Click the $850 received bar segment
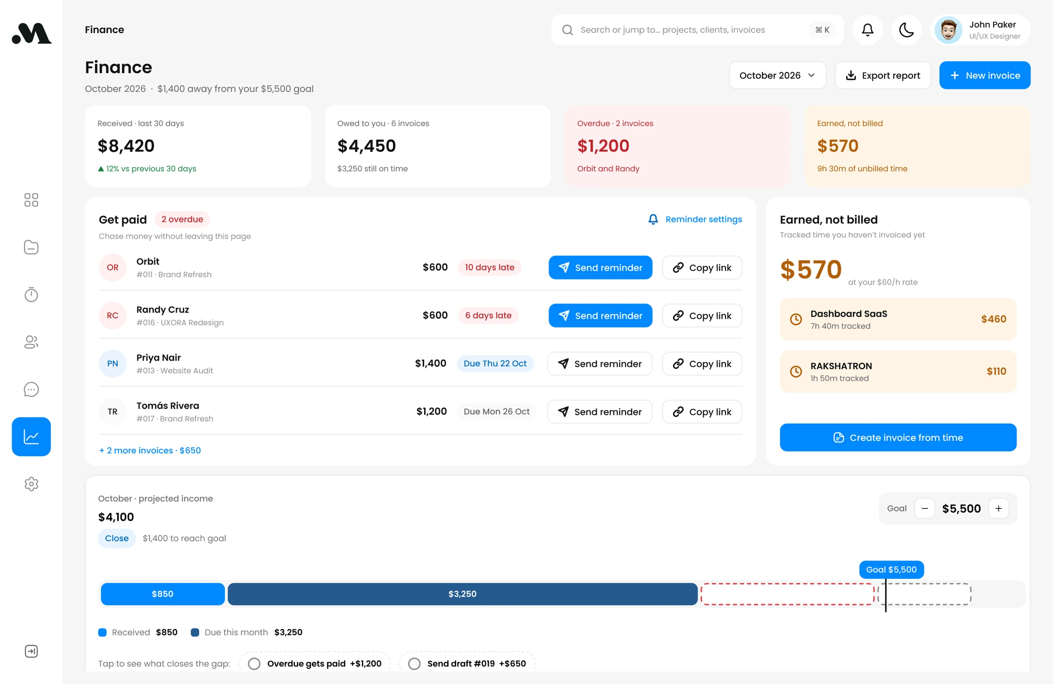Screen dimensions: 1053x684 (x=163, y=594)
